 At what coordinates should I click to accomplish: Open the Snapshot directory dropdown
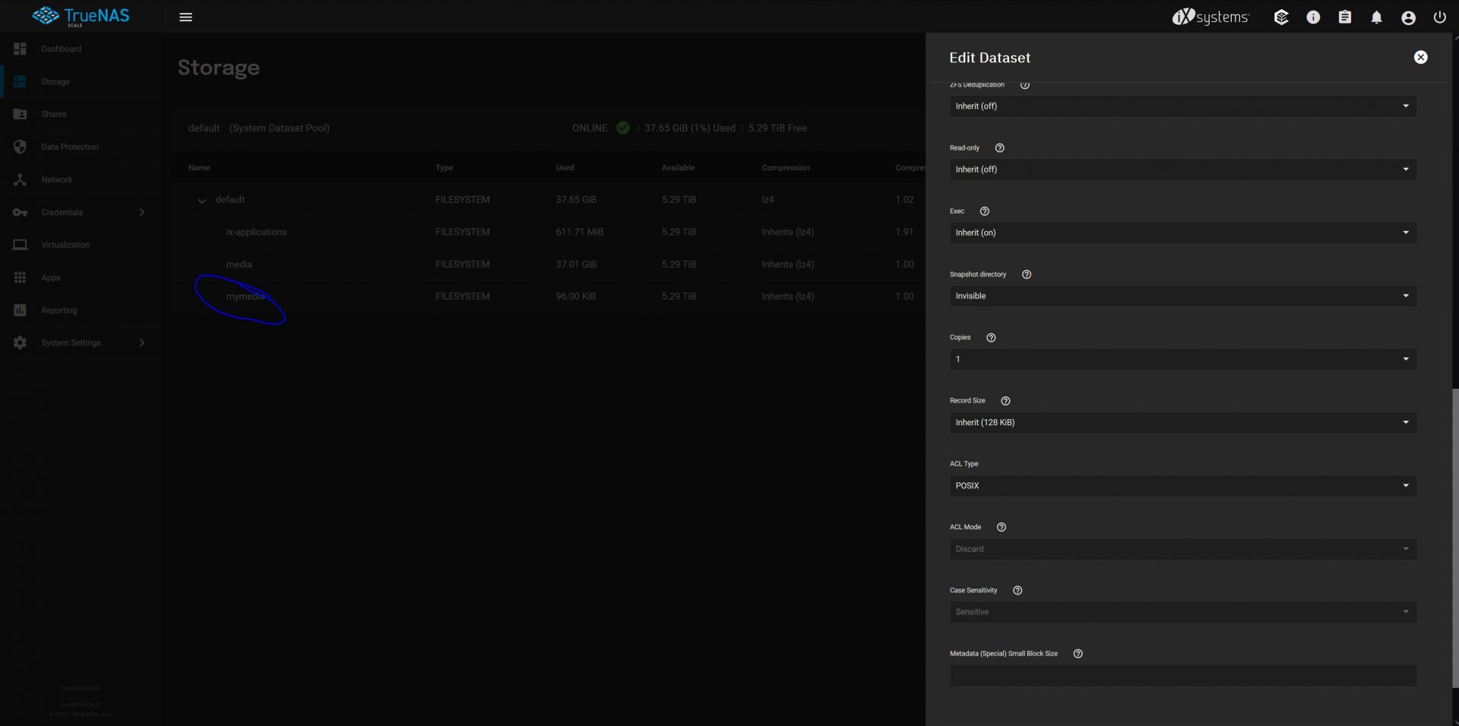(x=1182, y=296)
